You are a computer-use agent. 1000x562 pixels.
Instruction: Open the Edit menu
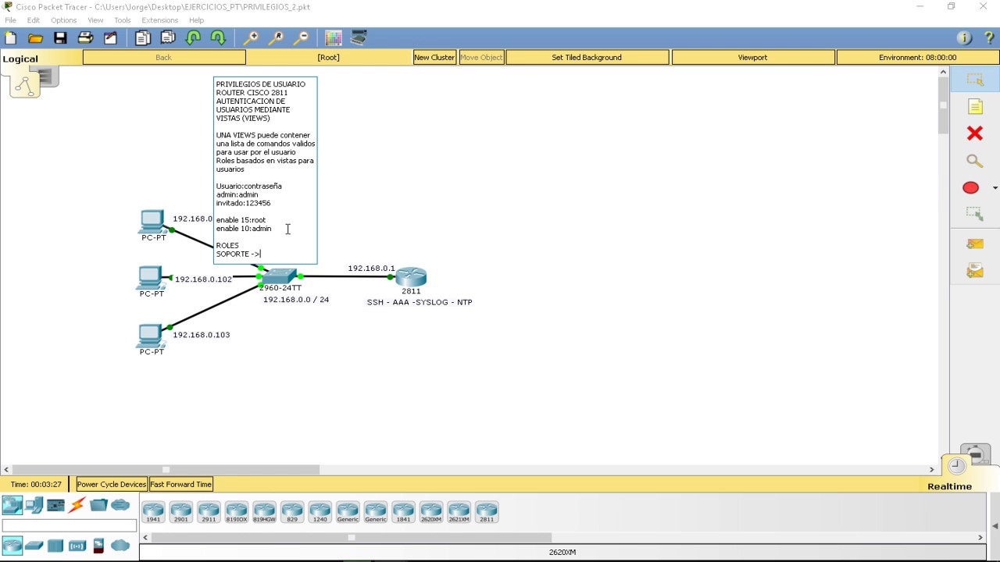[34, 20]
